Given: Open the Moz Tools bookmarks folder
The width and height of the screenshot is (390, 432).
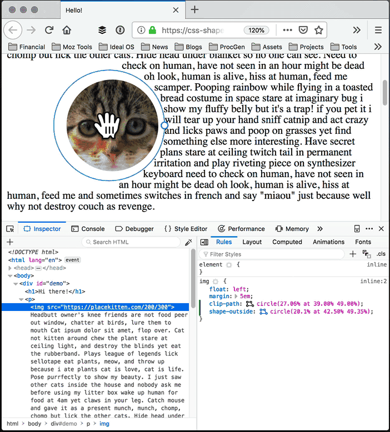Looking at the screenshot, I should (x=72, y=47).
